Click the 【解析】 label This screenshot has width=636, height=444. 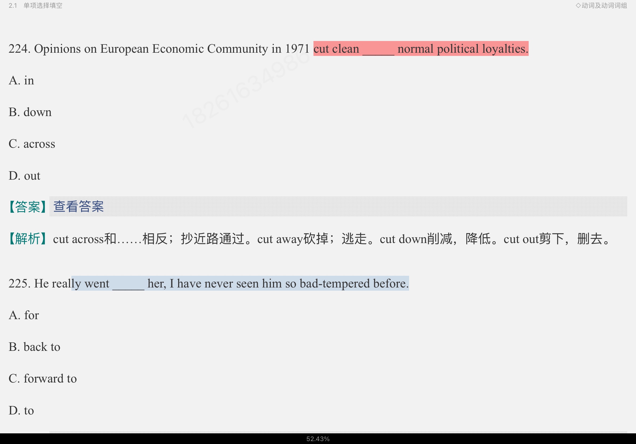pyautogui.click(x=28, y=239)
